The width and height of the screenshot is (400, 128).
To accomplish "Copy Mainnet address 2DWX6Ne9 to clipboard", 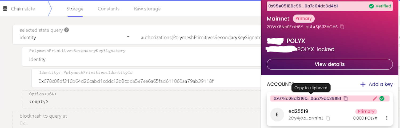I will [x=342, y=27].
